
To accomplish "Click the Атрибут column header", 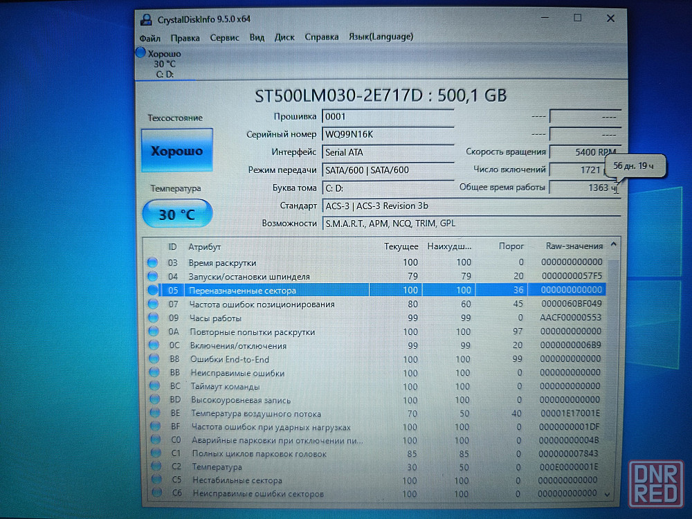I will click(204, 247).
